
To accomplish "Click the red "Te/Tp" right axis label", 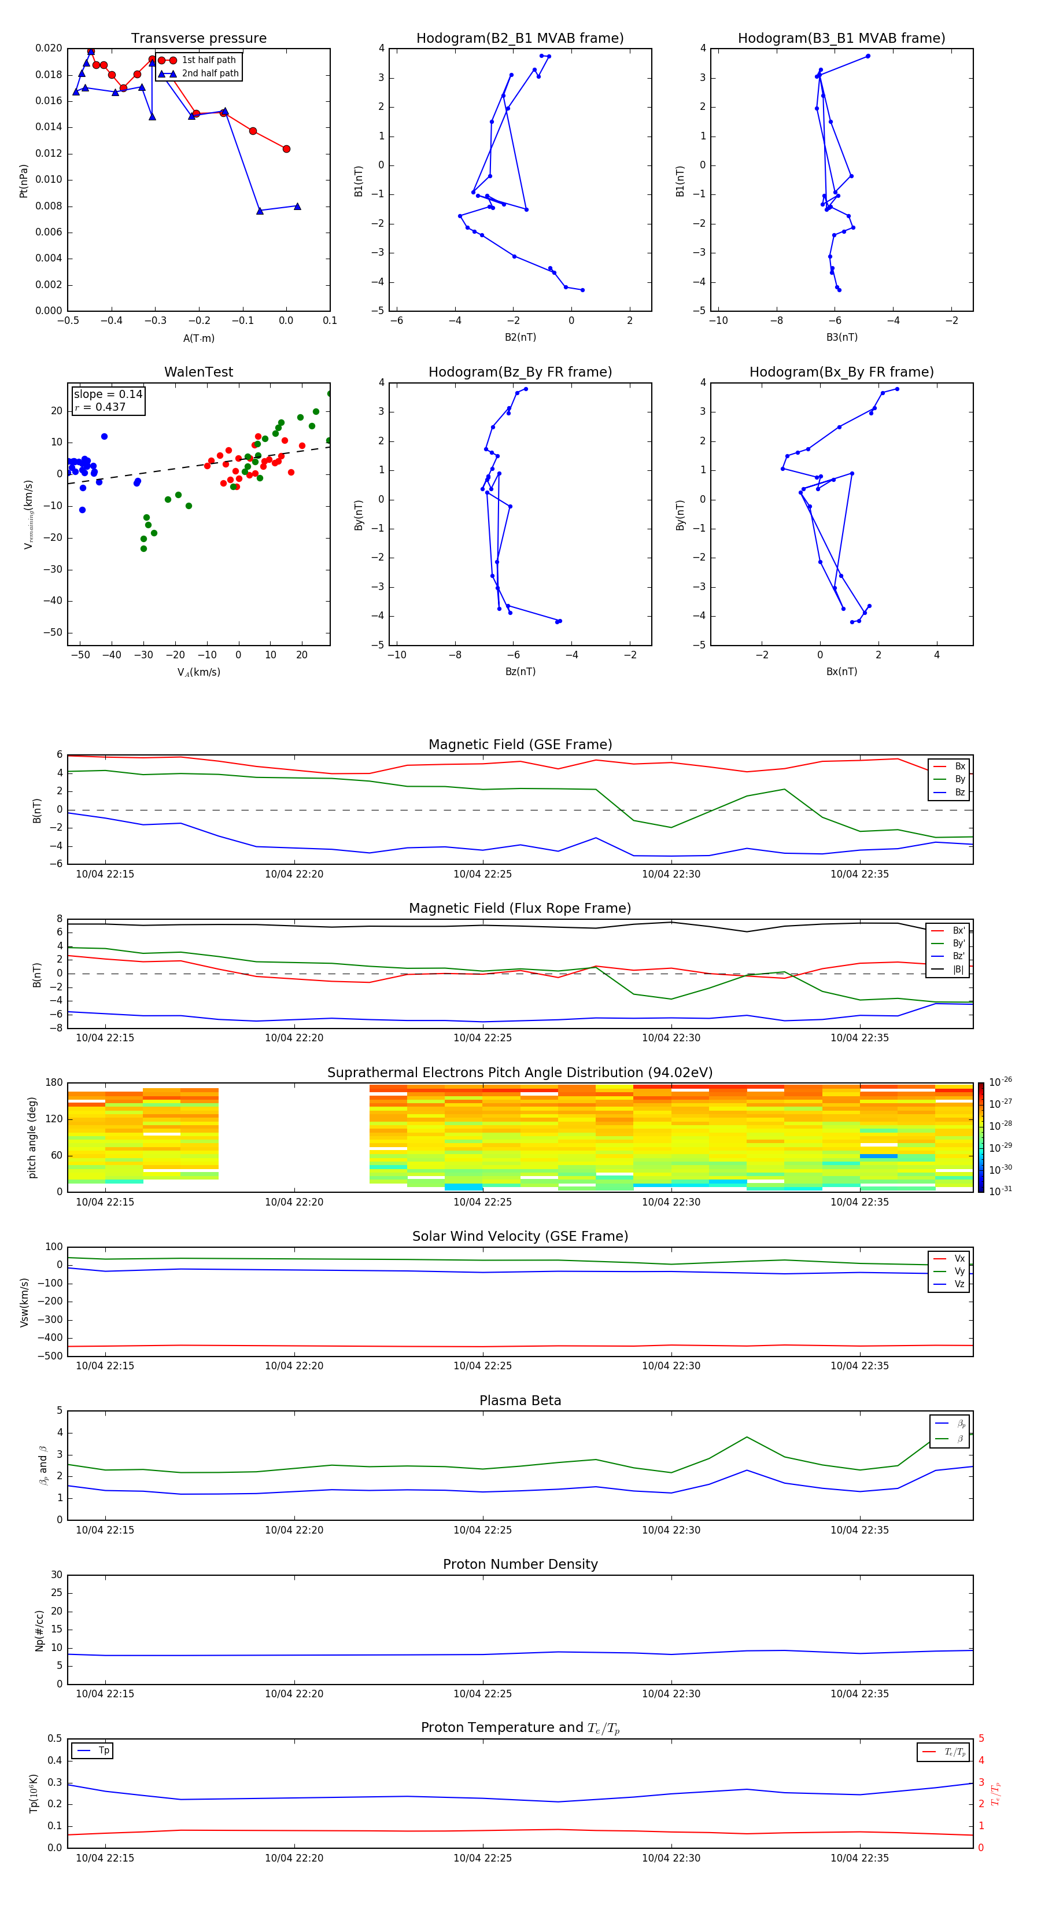I will [996, 1793].
